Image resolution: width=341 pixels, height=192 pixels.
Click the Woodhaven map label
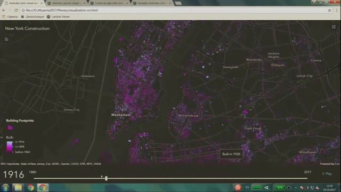308,152
